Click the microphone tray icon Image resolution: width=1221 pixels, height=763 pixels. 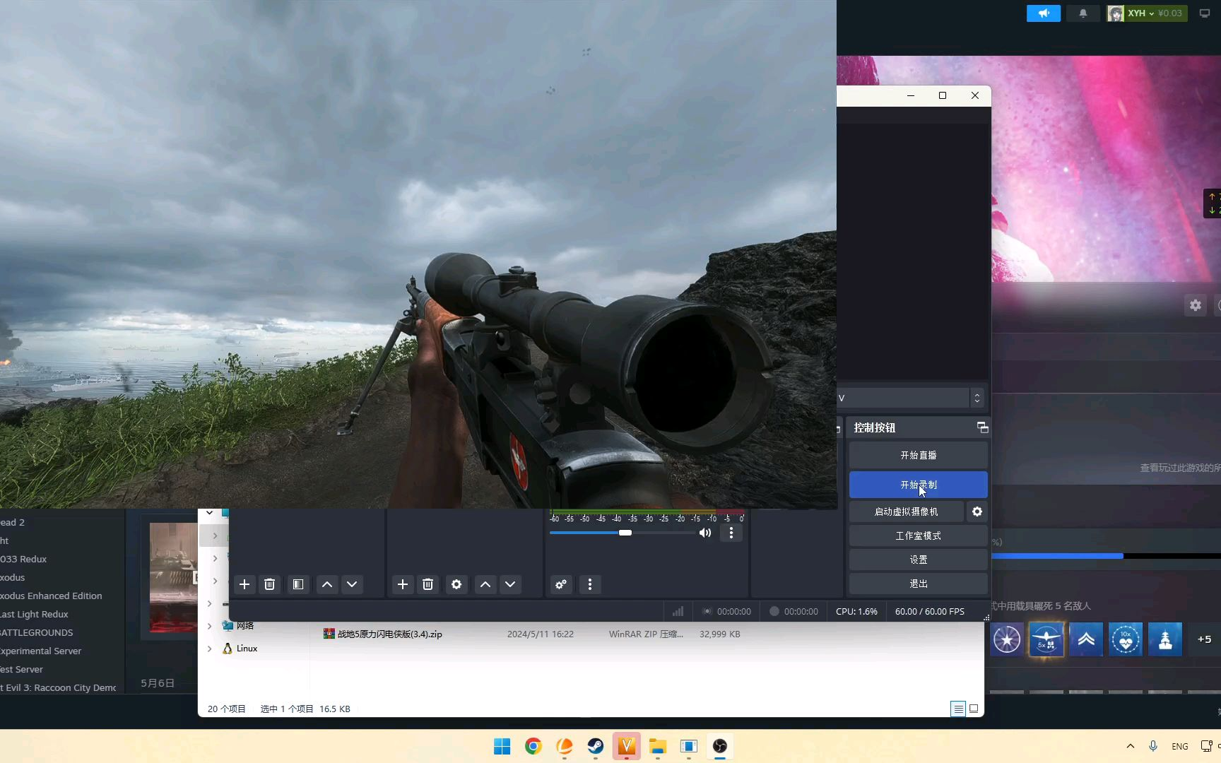click(x=1153, y=746)
